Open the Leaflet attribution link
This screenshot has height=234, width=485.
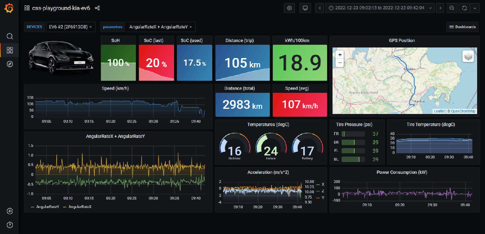439,111
